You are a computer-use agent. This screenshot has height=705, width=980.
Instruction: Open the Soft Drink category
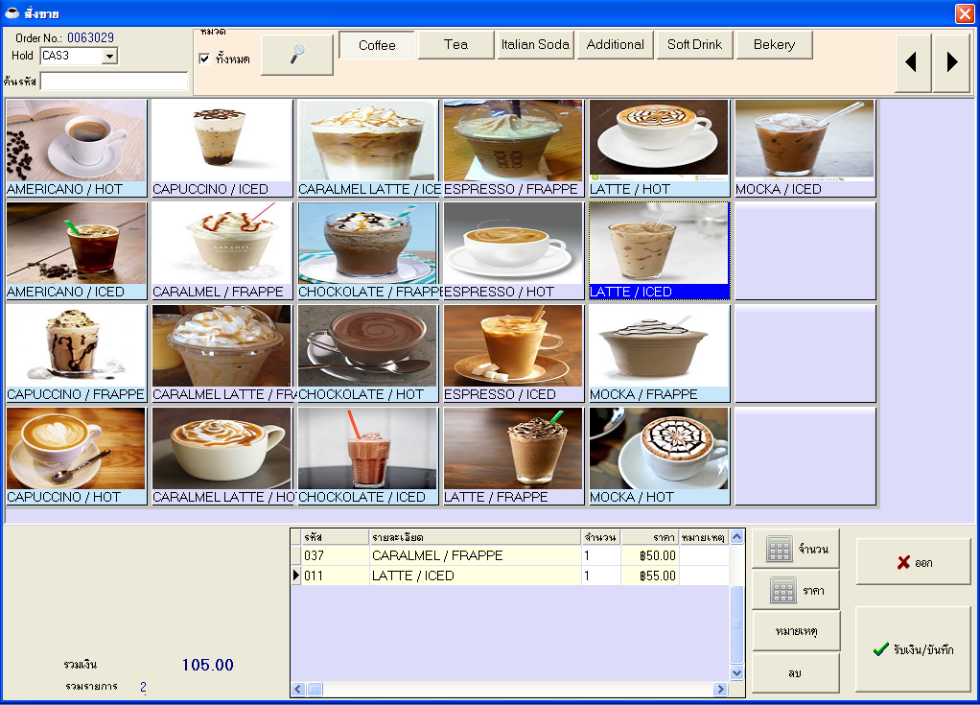click(x=694, y=45)
